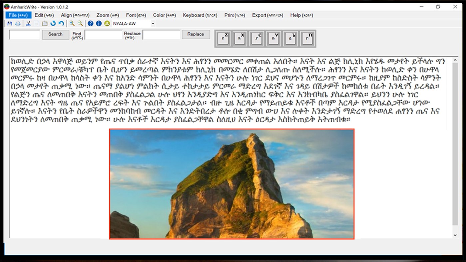This screenshot has height=262, width=466.
Task: Paste text from clipboard
Action: point(45,23)
